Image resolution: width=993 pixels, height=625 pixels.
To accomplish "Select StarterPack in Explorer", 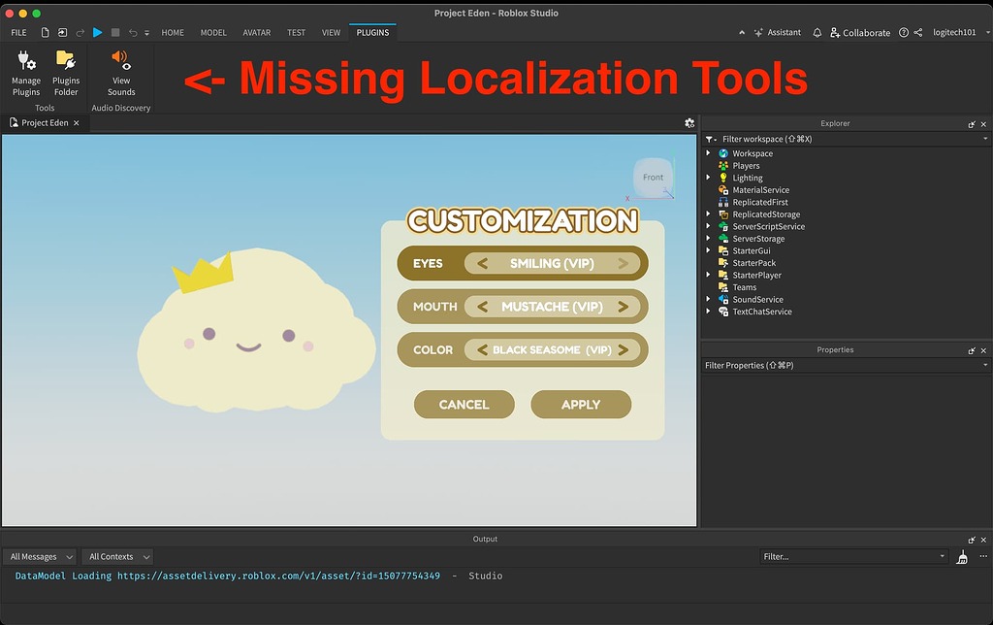I will click(753, 262).
